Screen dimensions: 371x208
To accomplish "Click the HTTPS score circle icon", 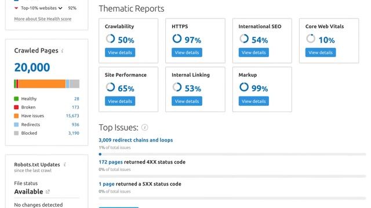I will pyautogui.click(x=177, y=39).
